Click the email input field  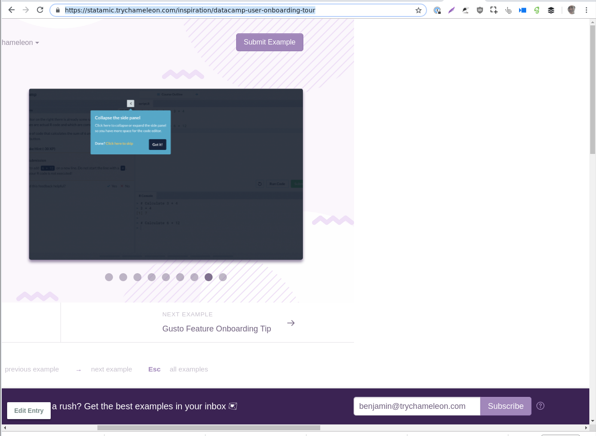[417, 406]
